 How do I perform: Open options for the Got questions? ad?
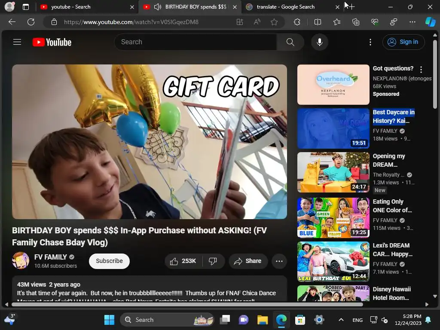click(421, 69)
